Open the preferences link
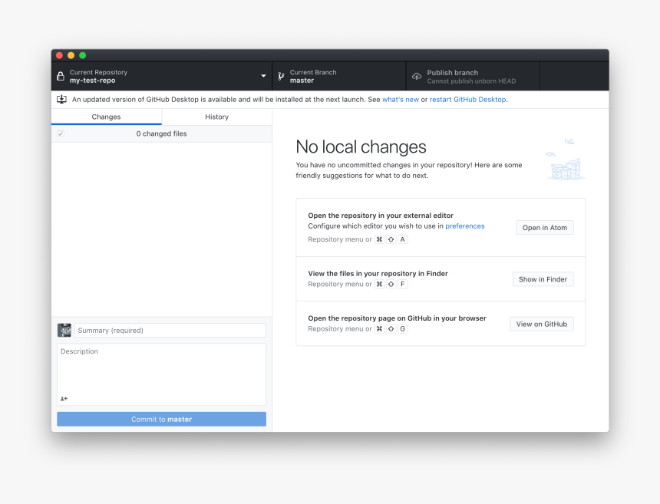This screenshot has height=504, width=660. 465,226
